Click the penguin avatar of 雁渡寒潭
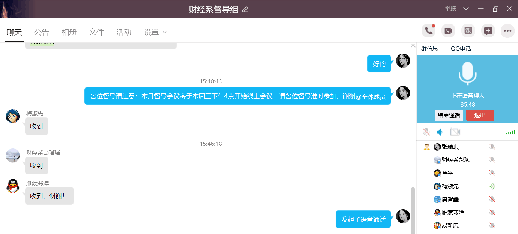The height and width of the screenshot is (234, 518). (x=13, y=186)
